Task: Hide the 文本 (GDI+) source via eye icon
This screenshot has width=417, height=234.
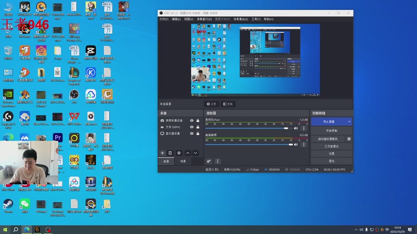Action: pyautogui.click(x=191, y=127)
